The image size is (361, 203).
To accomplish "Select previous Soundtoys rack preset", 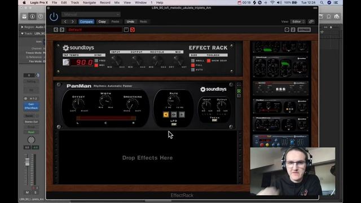I will [56, 30].
